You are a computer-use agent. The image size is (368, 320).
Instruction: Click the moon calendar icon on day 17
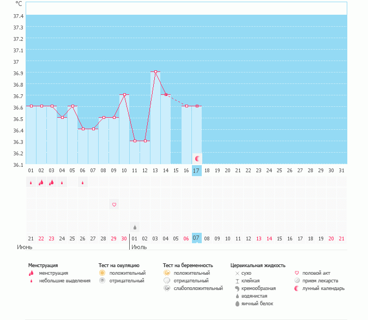click(197, 159)
